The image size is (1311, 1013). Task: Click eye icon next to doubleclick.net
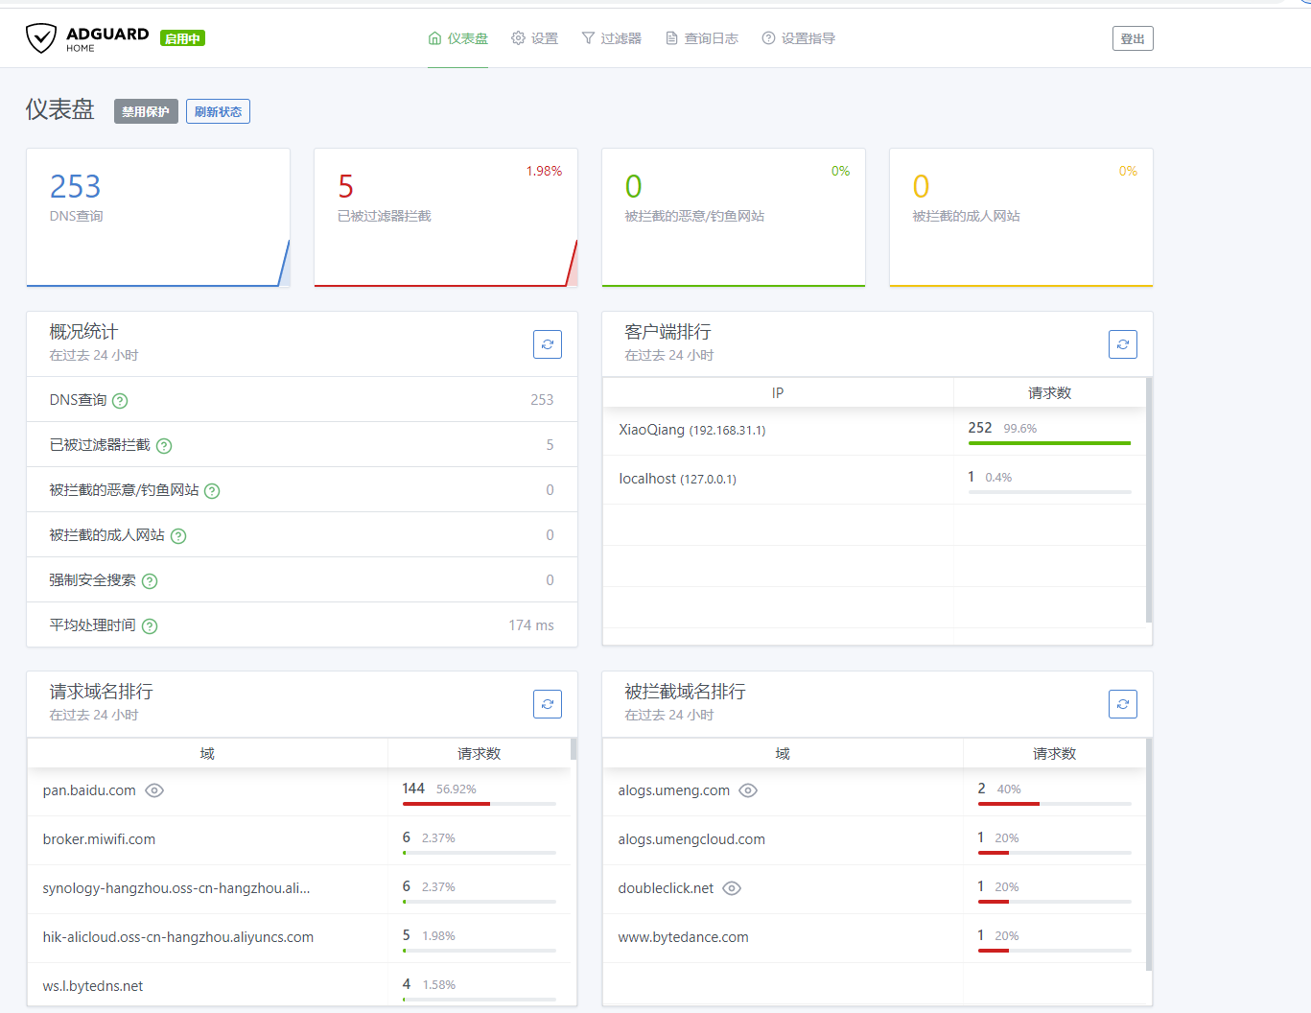pyautogui.click(x=732, y=888)
